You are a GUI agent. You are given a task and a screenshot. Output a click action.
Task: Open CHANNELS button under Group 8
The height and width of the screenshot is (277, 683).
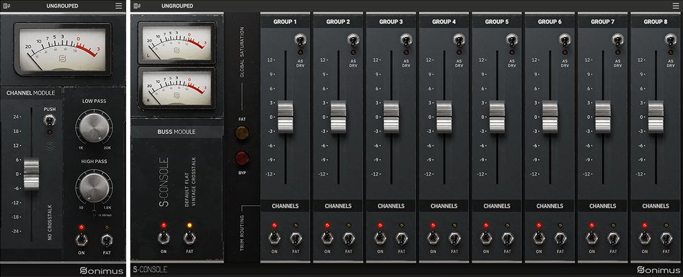(656, 206)
